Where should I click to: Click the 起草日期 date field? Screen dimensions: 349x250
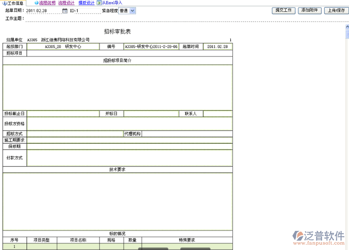click(43, 11)
